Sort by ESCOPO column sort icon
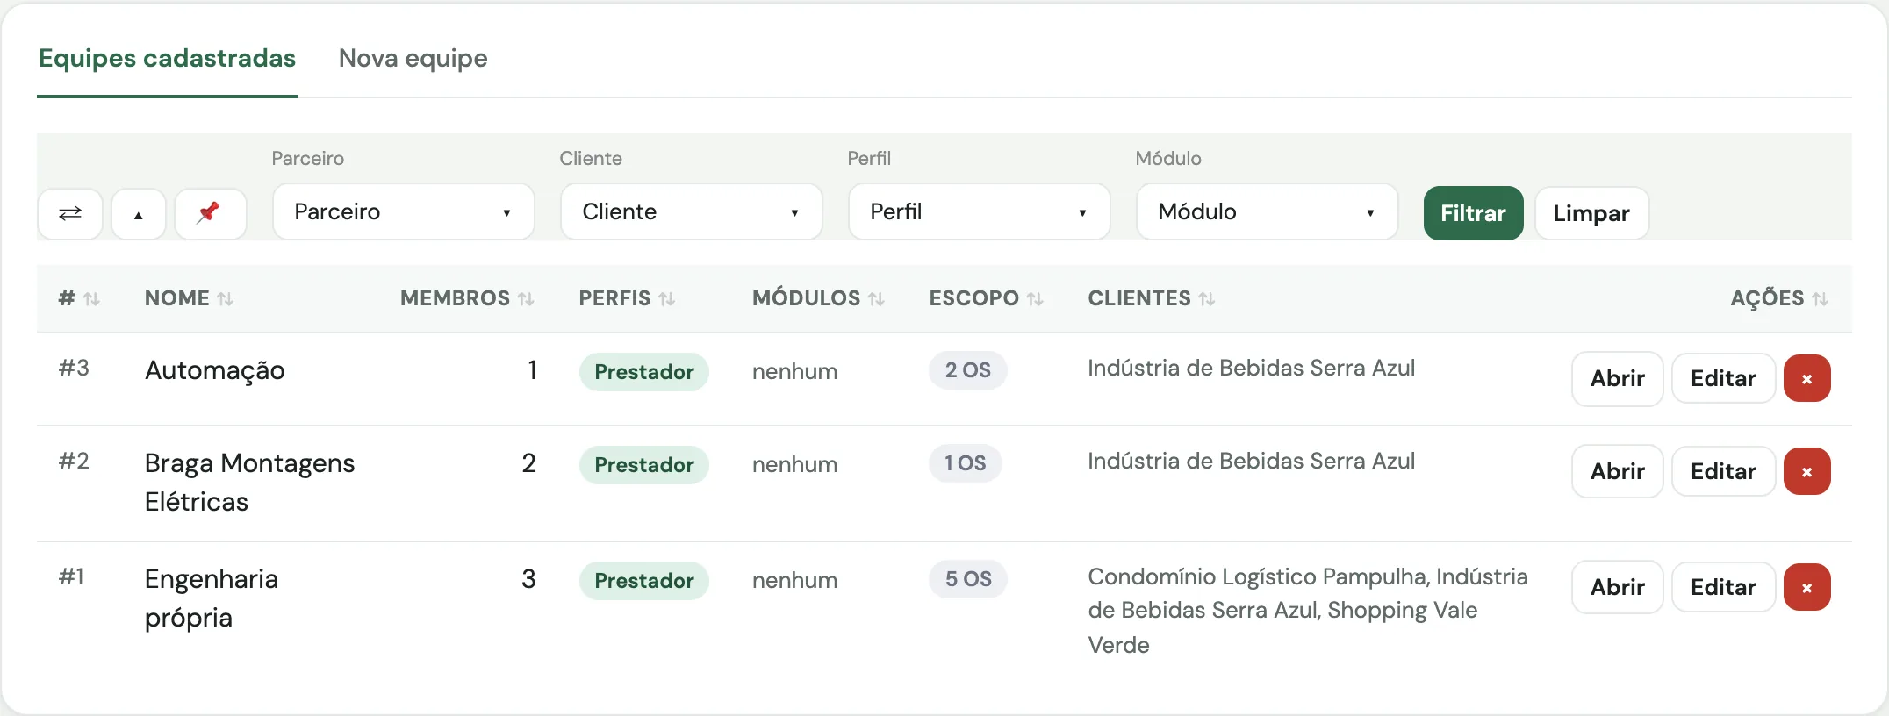1889x716 pixels. point(1035,299)
